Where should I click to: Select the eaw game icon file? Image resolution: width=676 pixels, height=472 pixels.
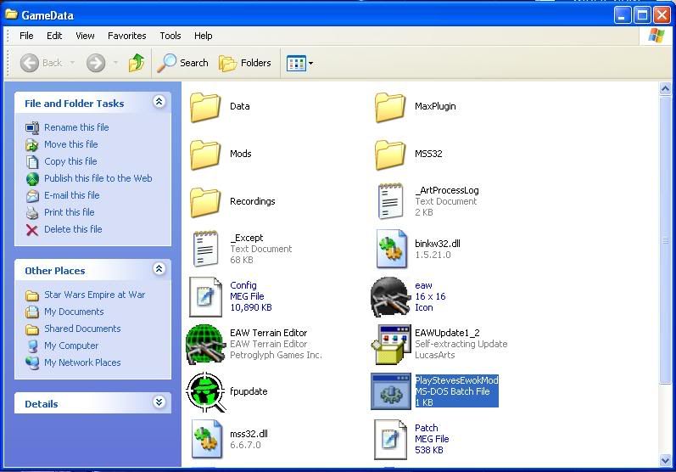[x=390, y=296]
